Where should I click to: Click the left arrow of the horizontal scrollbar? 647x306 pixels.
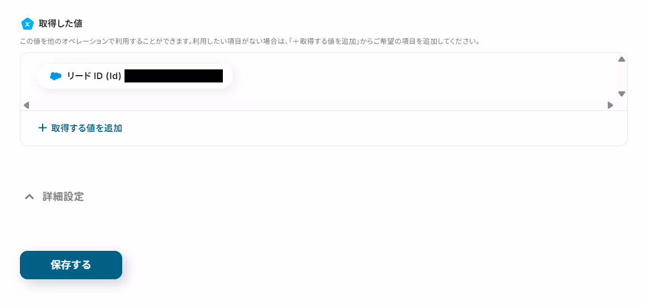(26, 105)
